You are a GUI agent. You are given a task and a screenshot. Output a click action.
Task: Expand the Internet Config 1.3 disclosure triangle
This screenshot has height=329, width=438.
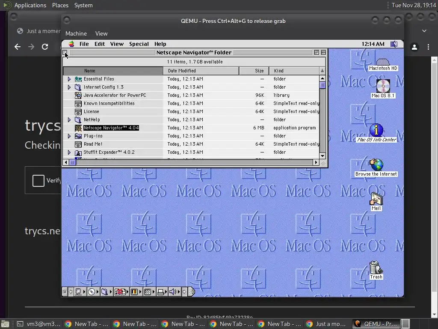(69, 87)
